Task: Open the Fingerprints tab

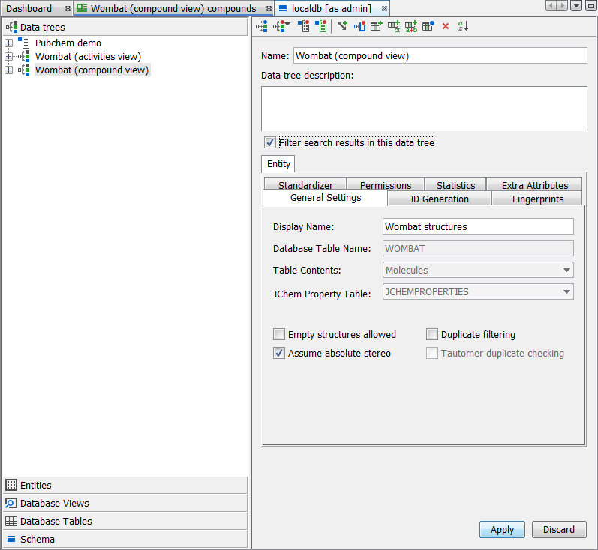Action: 538,199
